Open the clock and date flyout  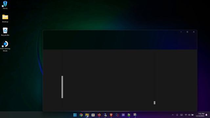[x=200, y=115]
